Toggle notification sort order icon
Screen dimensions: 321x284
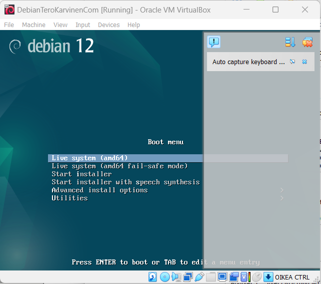pyautogui.click(x=290, y=42)
